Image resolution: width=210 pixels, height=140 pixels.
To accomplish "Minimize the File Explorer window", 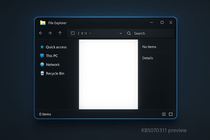I will [152, 23].
